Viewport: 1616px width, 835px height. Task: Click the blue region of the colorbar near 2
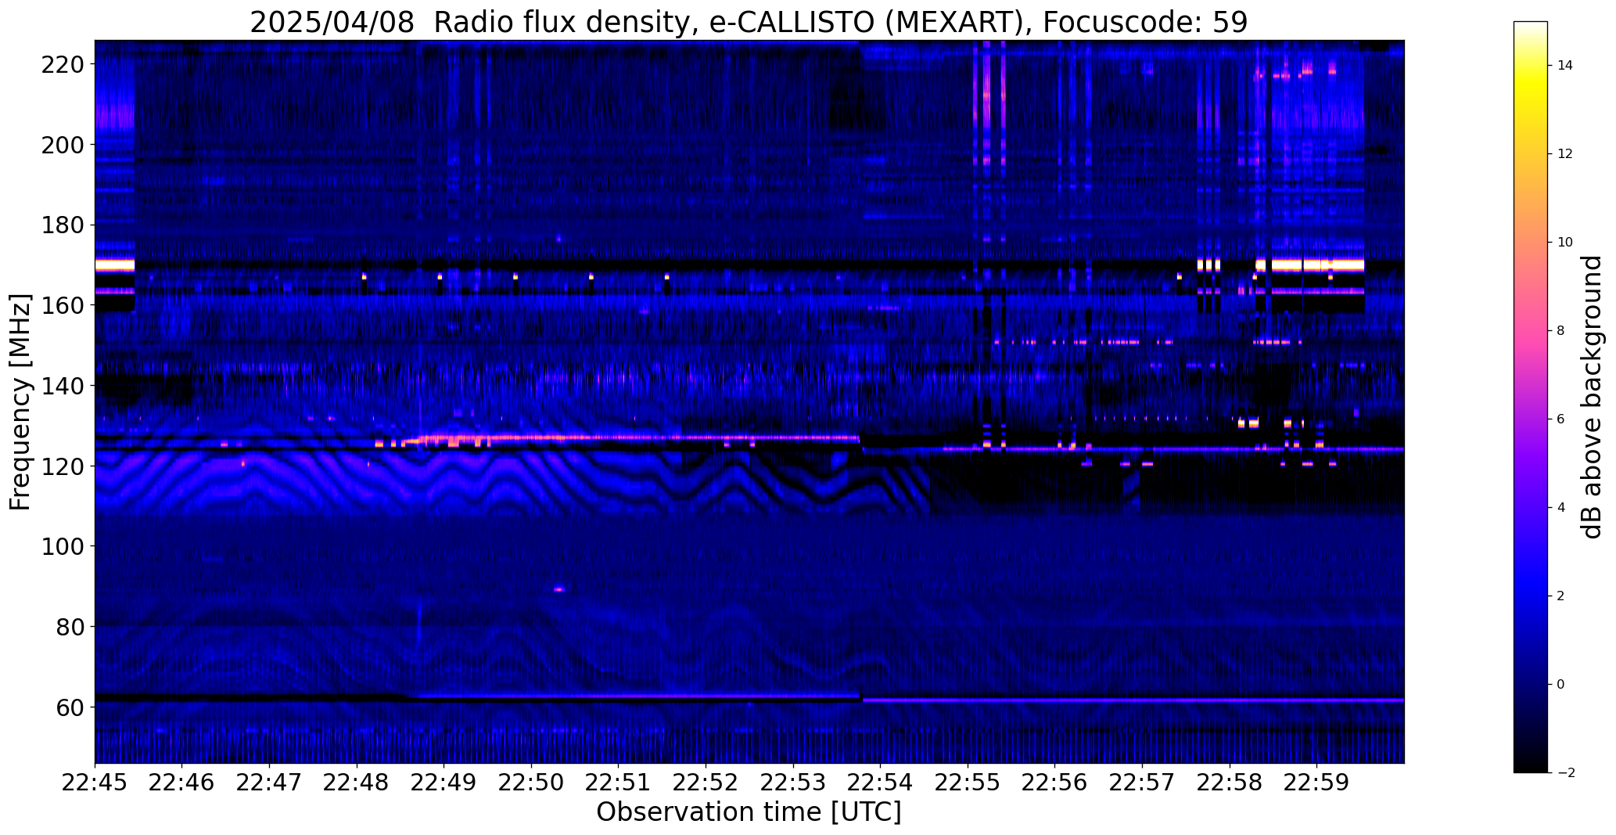(1531, 596)
